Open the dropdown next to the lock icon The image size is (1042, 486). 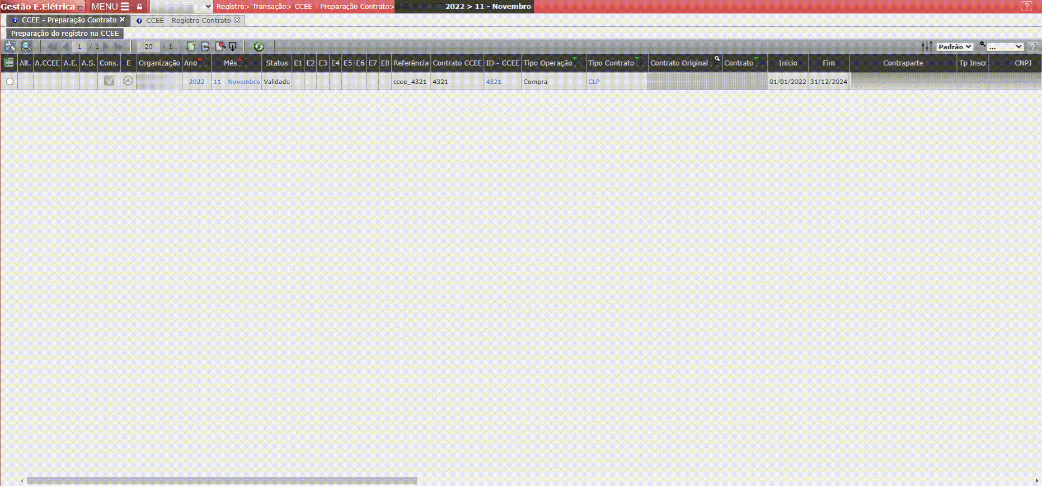(181, 7)
